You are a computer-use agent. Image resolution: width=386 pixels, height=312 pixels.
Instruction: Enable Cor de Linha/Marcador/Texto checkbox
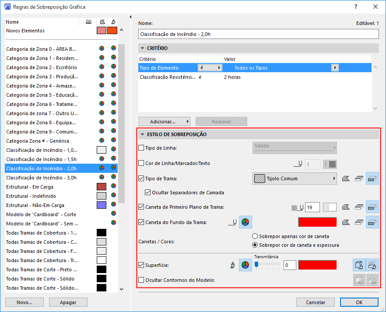[x=141, y=163]
